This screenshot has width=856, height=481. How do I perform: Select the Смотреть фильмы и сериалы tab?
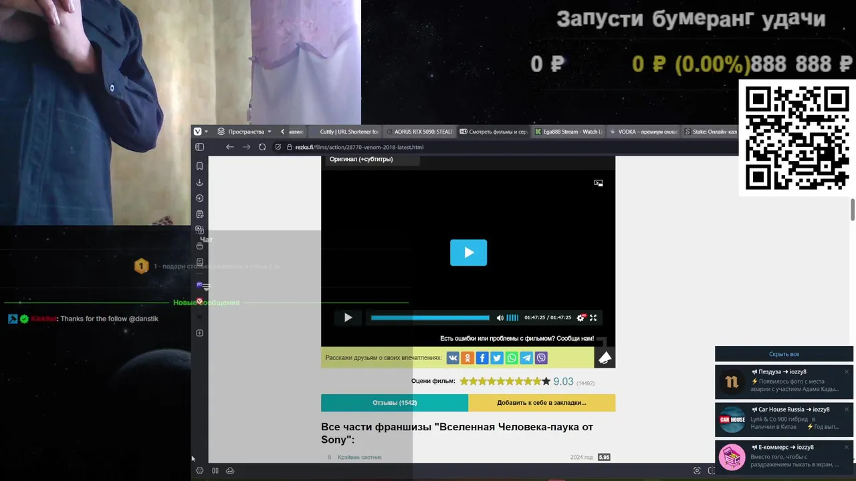[494, 132]
